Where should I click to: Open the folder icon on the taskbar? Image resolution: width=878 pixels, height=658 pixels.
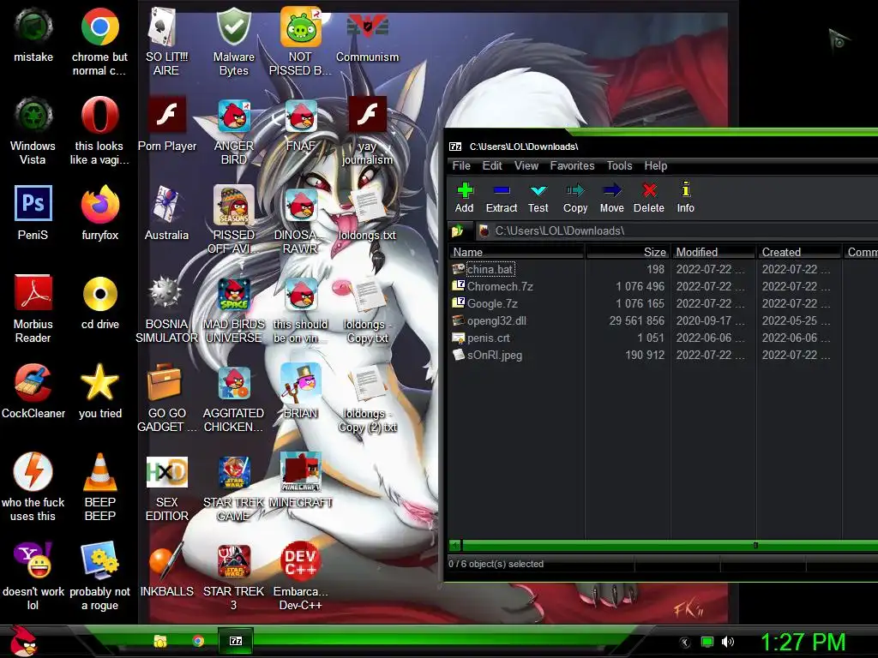pos(160,641)
